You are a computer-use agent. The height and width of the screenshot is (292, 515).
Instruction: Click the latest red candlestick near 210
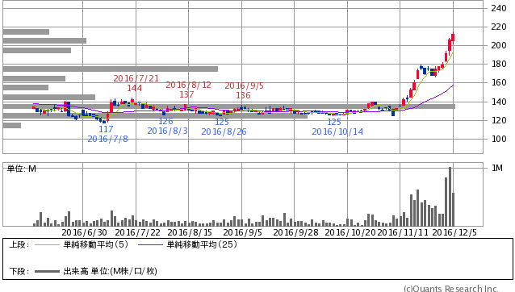(x=454, y=37)
